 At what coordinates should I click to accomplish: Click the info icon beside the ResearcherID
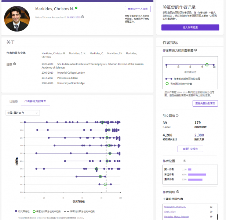click(x=83, y=16)
